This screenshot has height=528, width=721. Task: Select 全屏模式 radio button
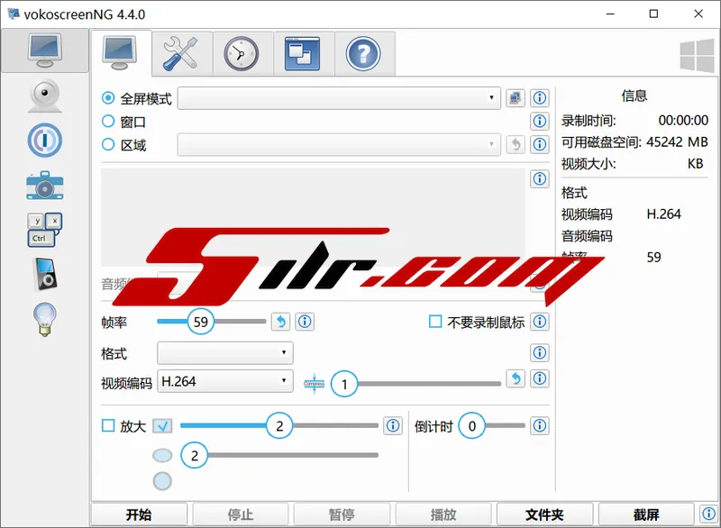[x=108, y=98]
